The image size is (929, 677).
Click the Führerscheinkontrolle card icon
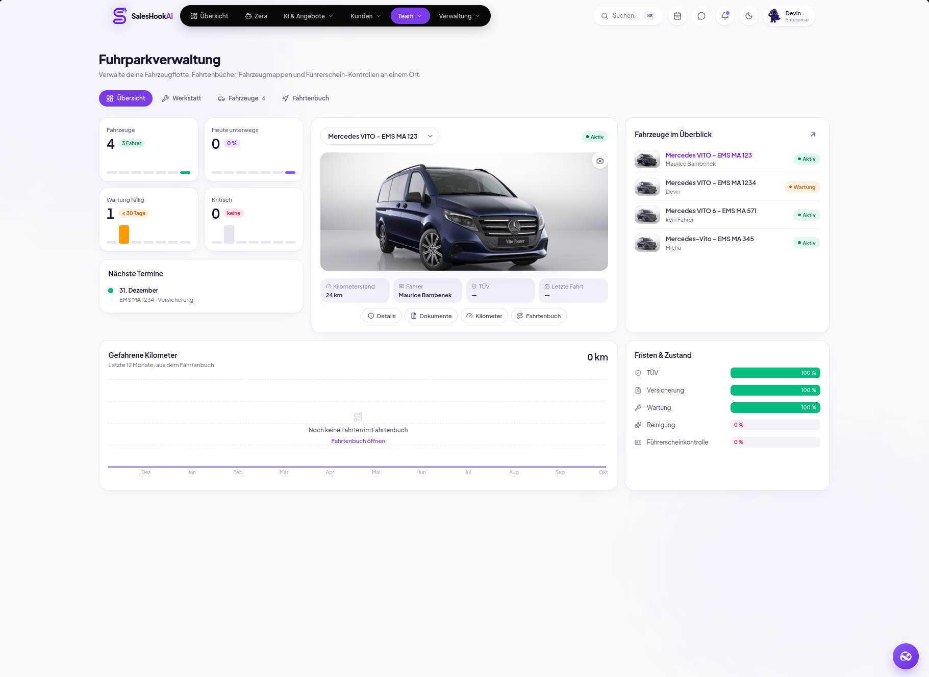pyautogui.click(x=638, y=442)
